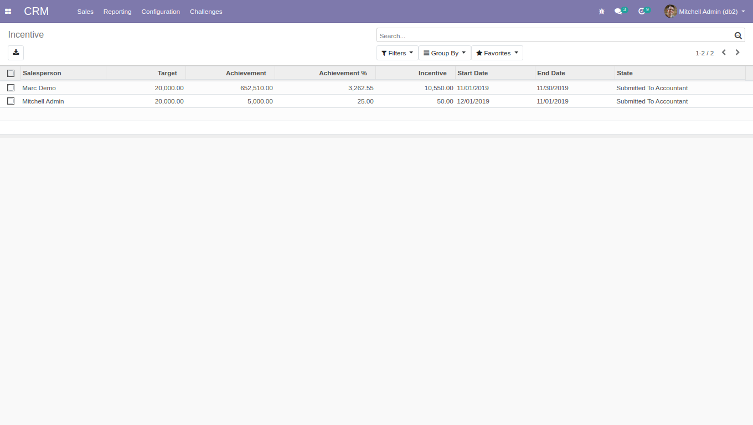Click the Mitchell Admin avatar picture
The width and height of the screenshot is (753, 425).
[x=671, y=12]
